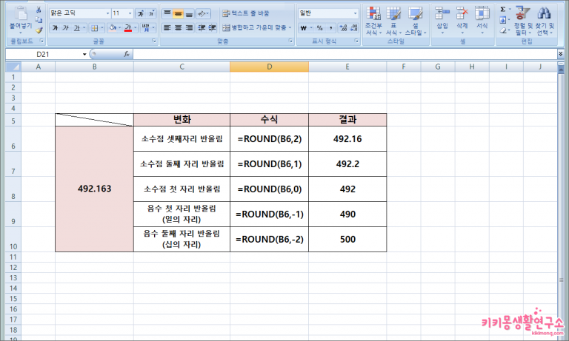The image size is (569, 341).
Task: Click the fill color paint bucket
Action: 113,28
